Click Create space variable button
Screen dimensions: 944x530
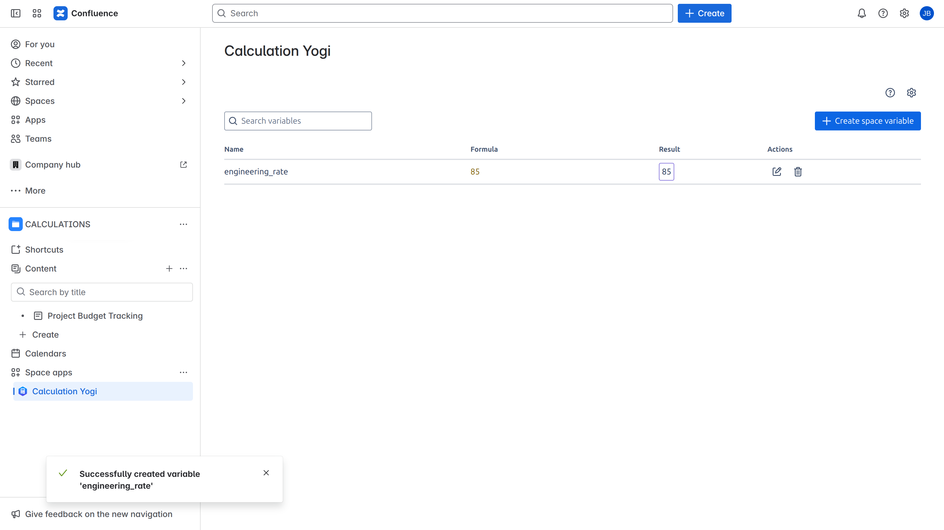coord(867,121)
